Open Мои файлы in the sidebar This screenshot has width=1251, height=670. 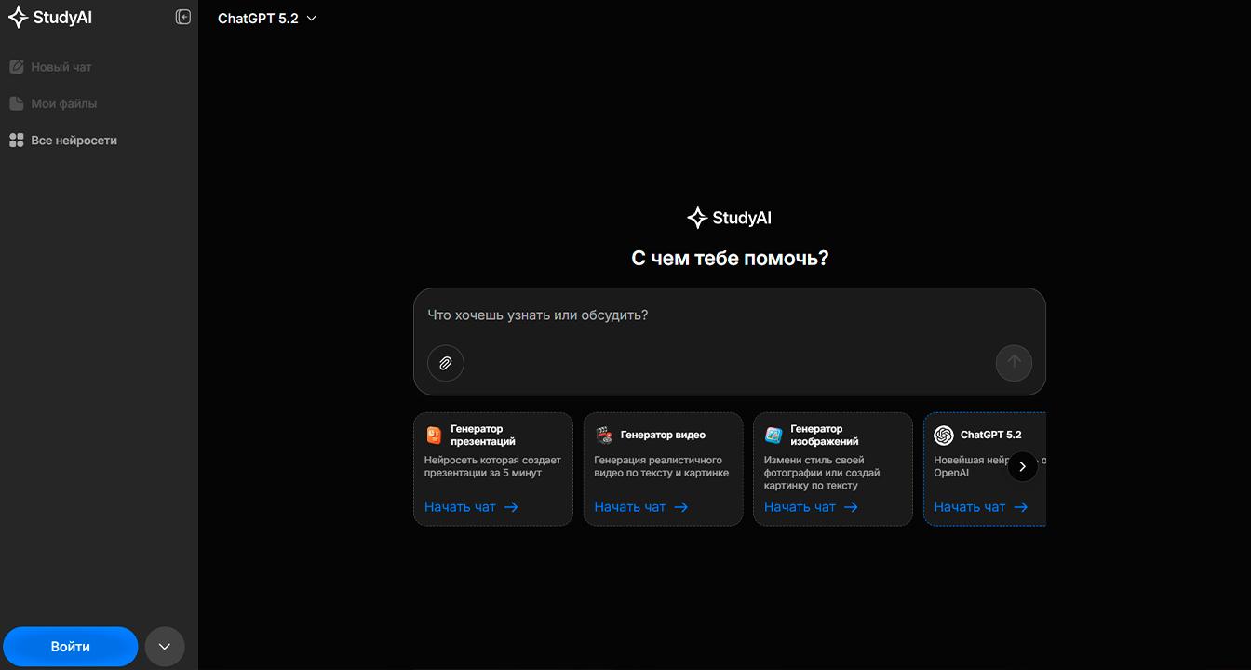click(63, 104)
